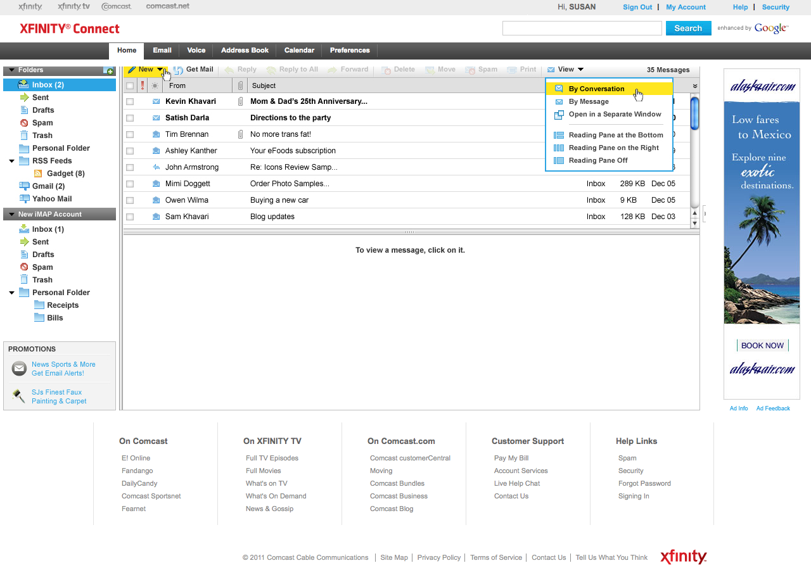Click the Sign Out link
The image size is (811, 570).
(x=637, y=8)
